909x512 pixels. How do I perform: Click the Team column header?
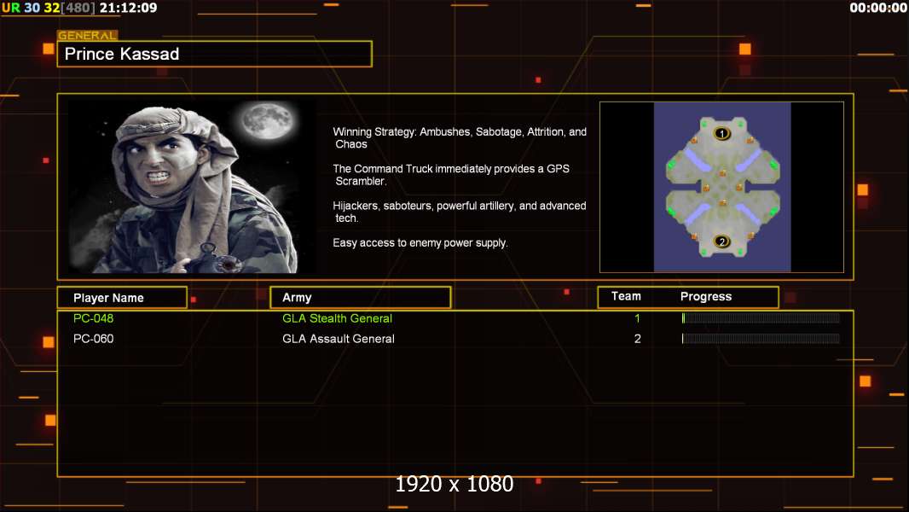[626, 296]
